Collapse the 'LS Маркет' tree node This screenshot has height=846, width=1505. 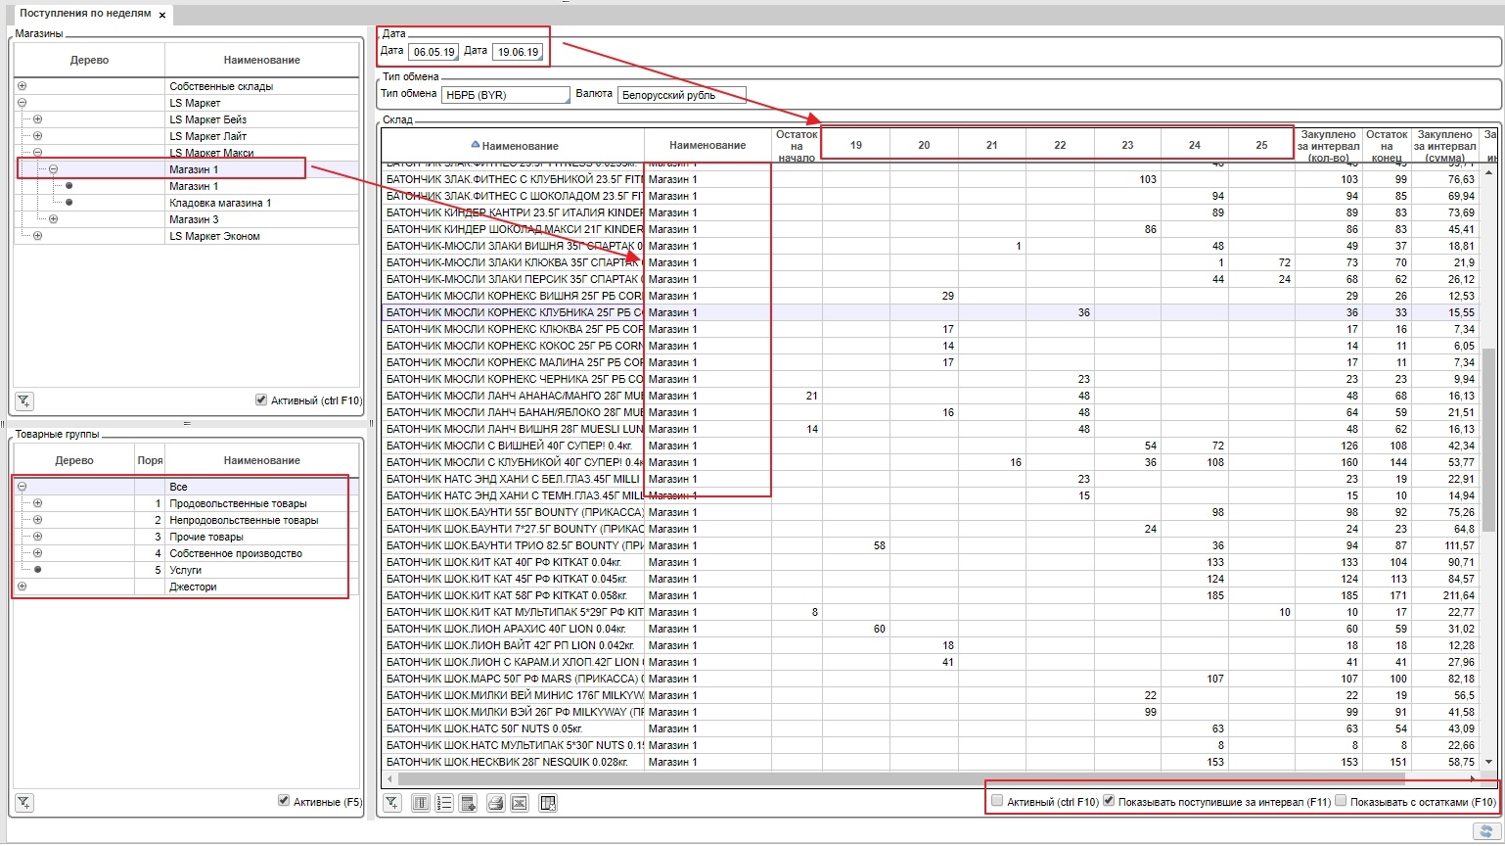click(x=22, y=103)
